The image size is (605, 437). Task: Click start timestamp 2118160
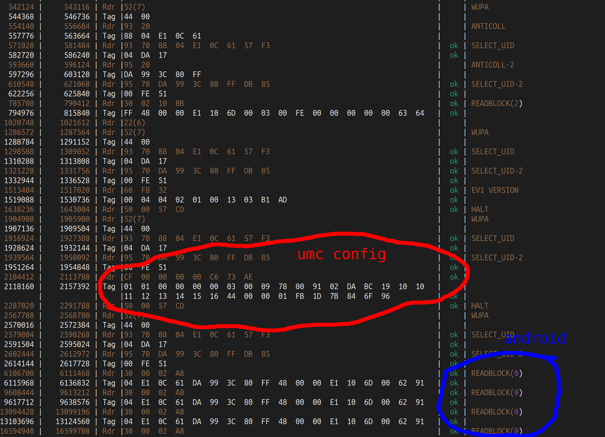[x=19, y=287]
